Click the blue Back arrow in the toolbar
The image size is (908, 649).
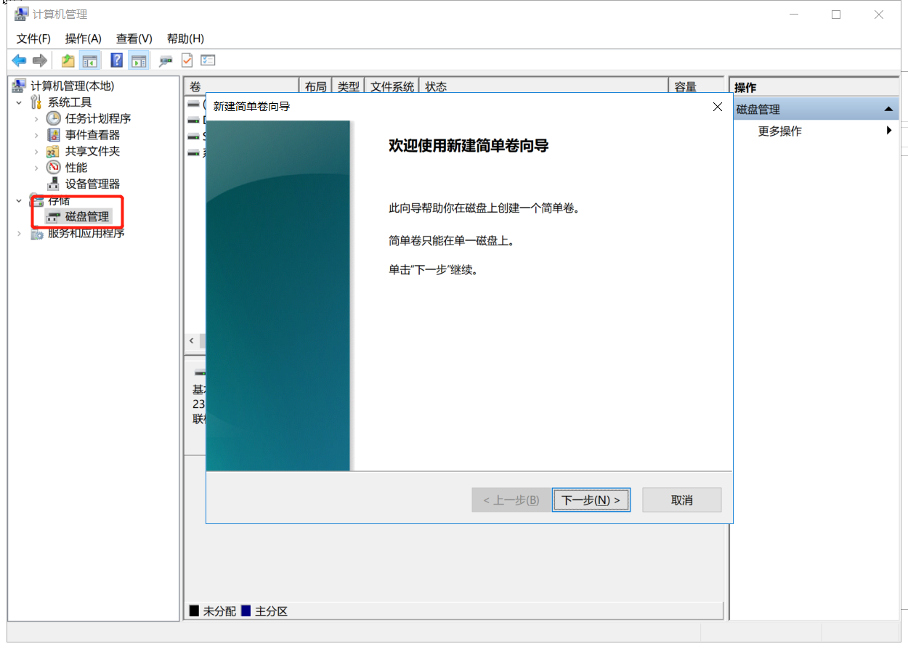(19, 60)
